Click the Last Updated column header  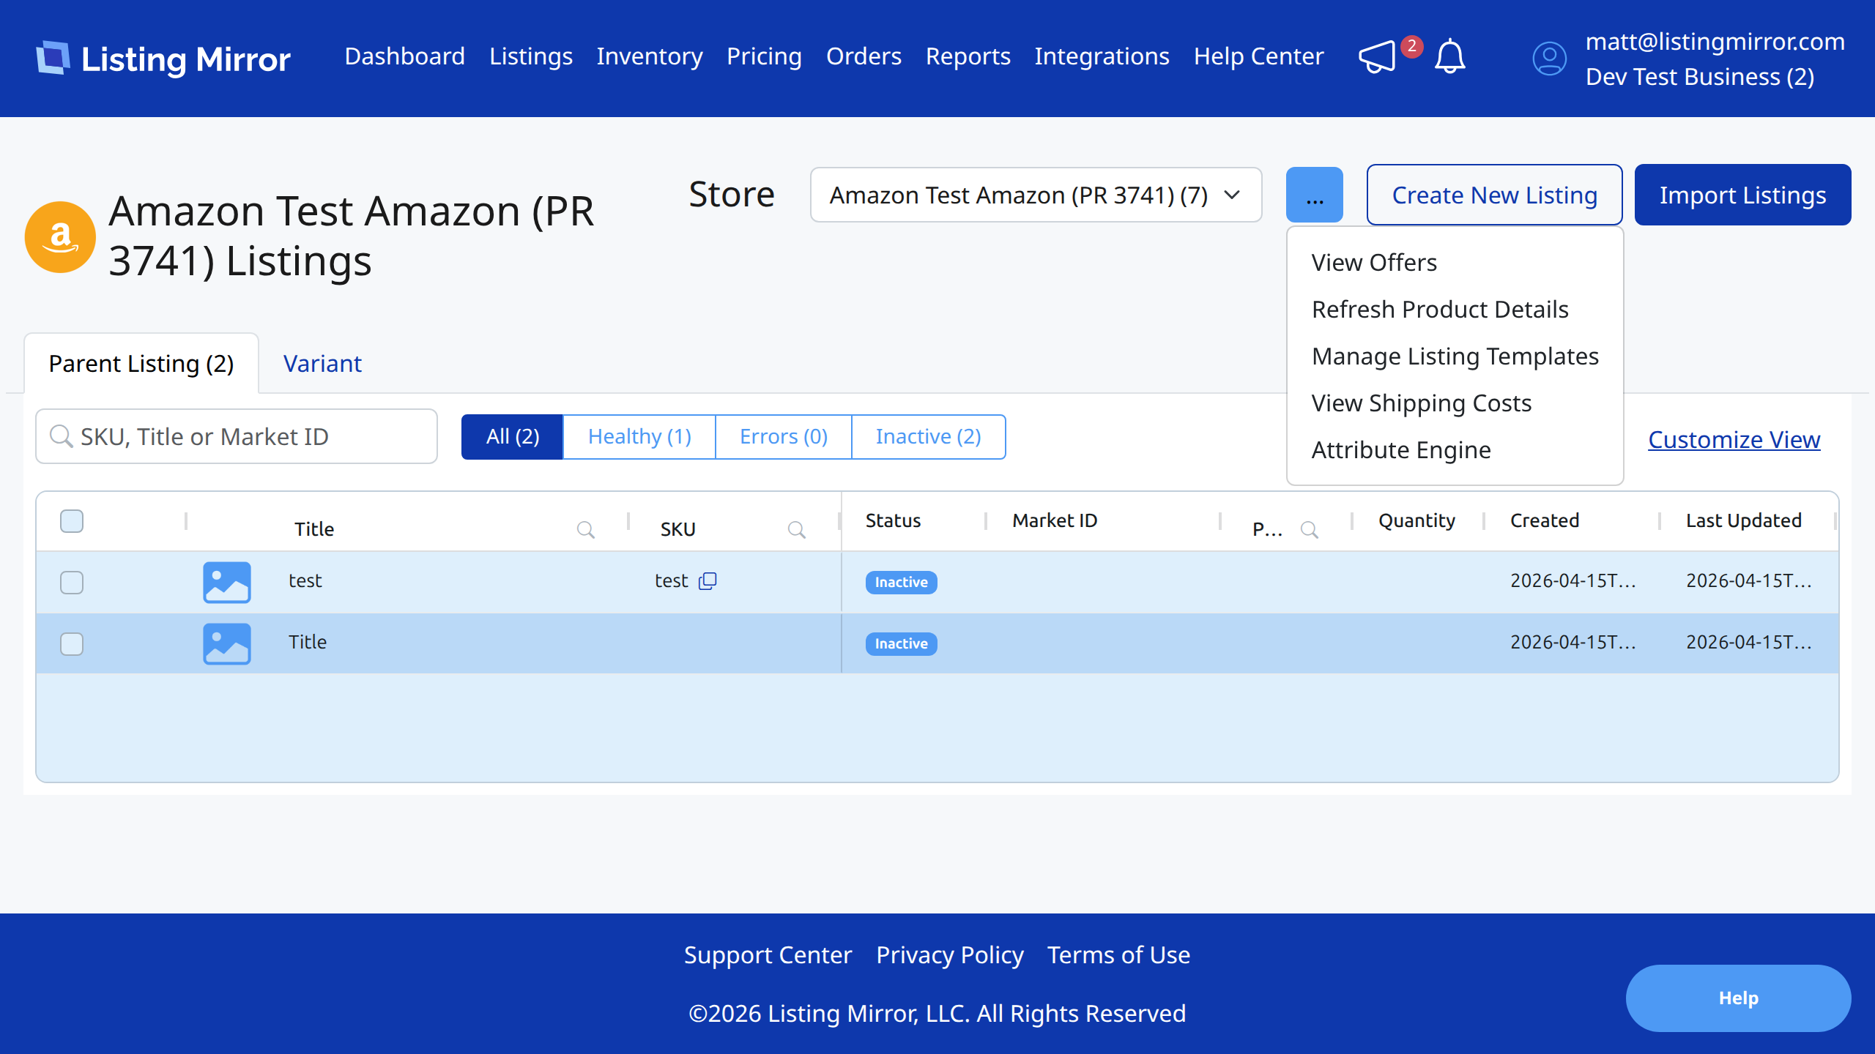(x=1744, y=520)
